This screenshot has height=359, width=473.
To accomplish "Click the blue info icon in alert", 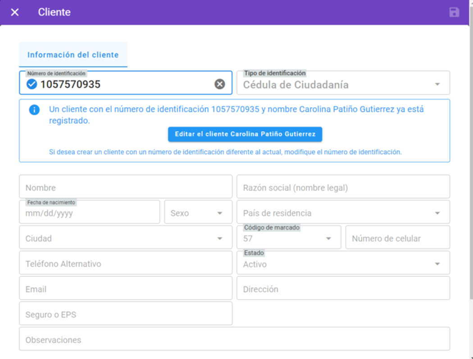I will (x=34, y=110).
